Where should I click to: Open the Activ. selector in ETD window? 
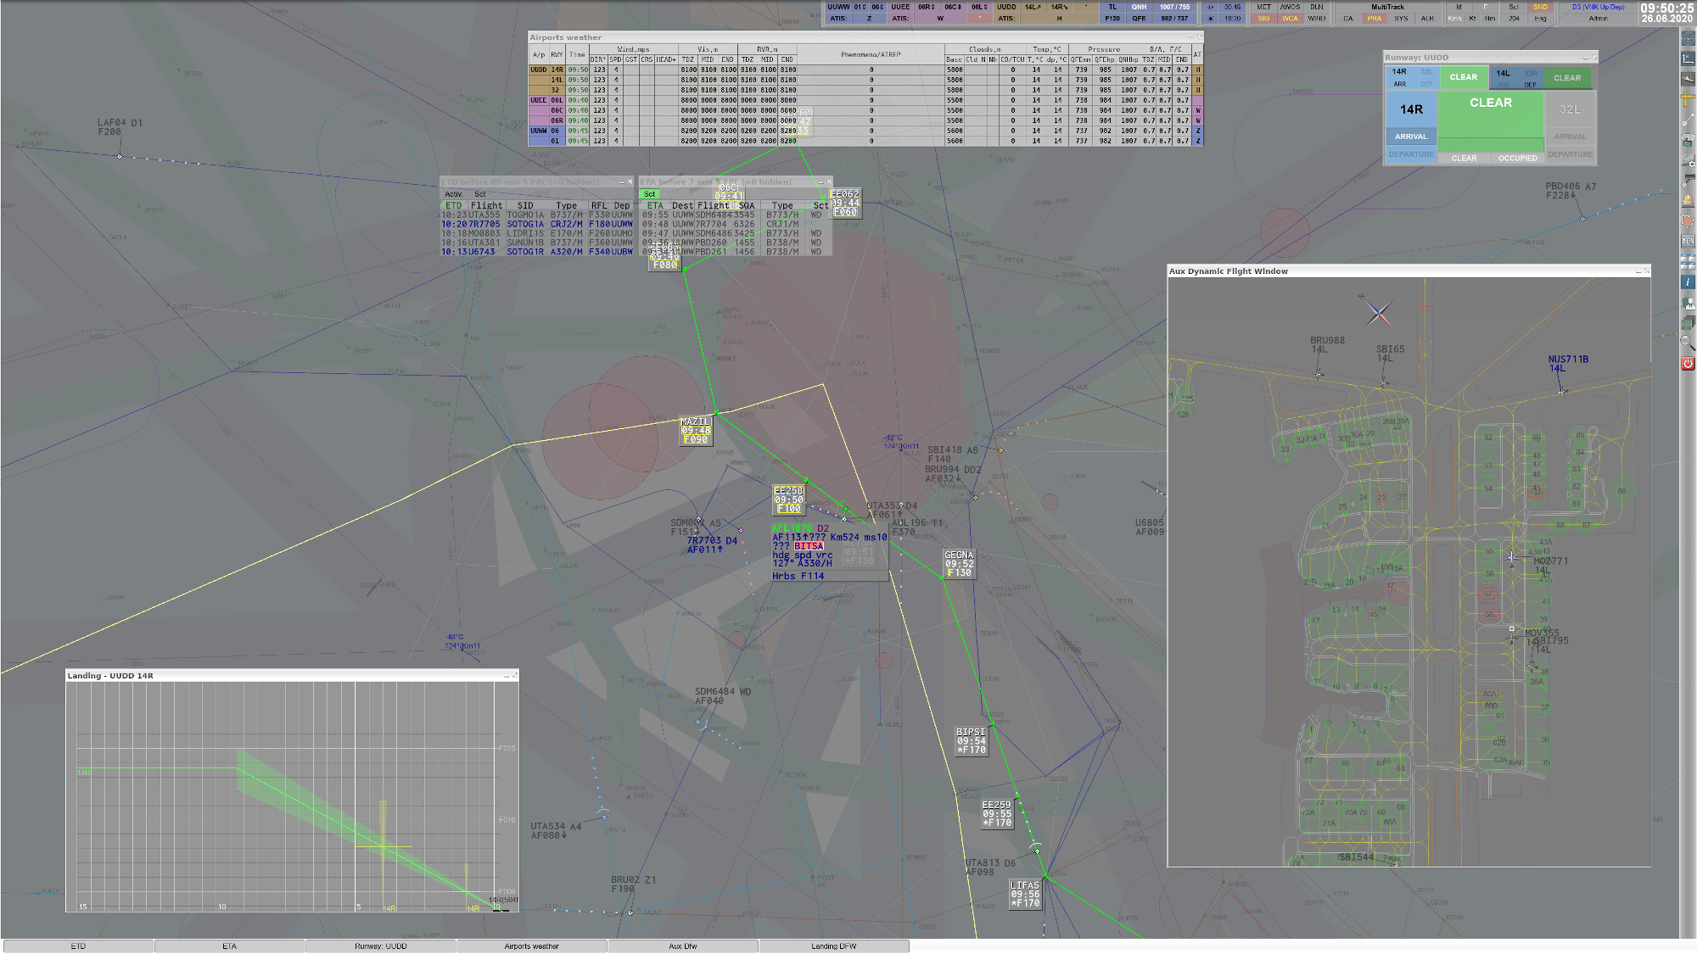coord(454,194)
